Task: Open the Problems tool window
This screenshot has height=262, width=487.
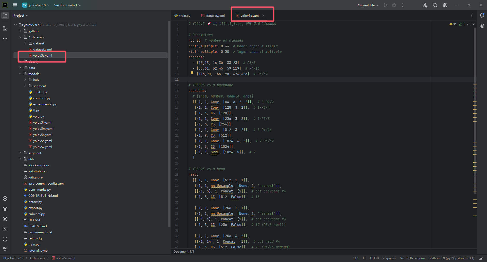Action: [5, 239]
